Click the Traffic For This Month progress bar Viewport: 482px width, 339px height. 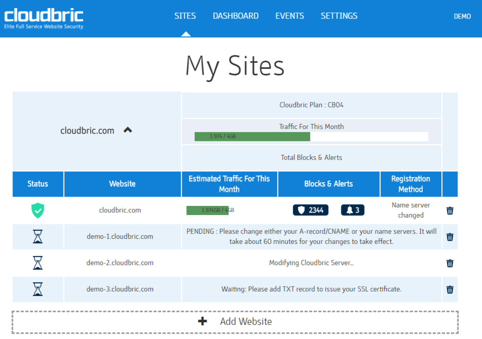[x=312, y=137]
